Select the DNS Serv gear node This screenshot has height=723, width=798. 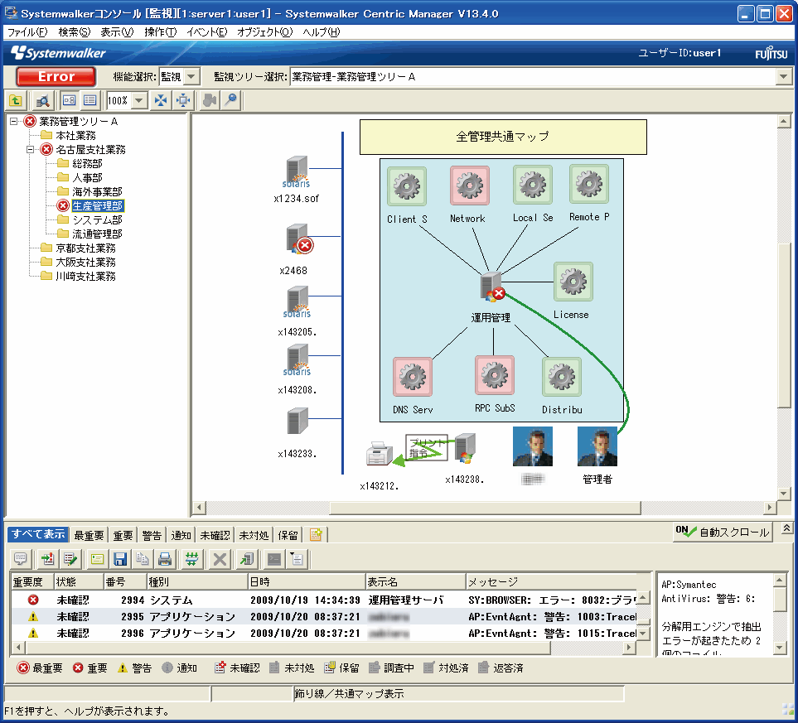tap(413, 377)
